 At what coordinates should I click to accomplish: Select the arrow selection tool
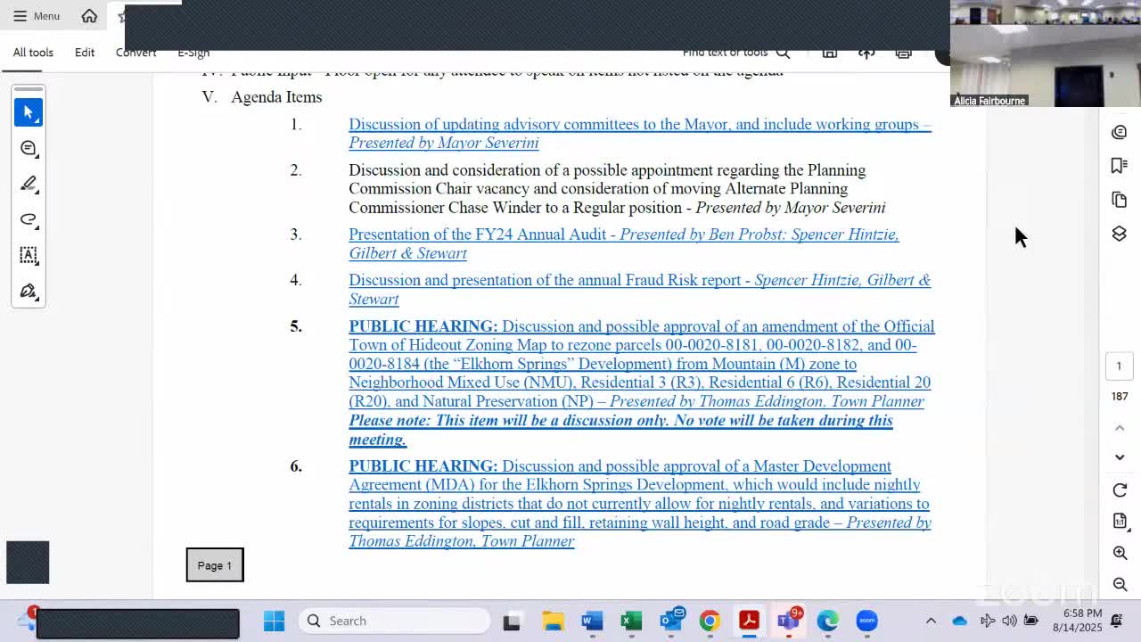(29, 112)
